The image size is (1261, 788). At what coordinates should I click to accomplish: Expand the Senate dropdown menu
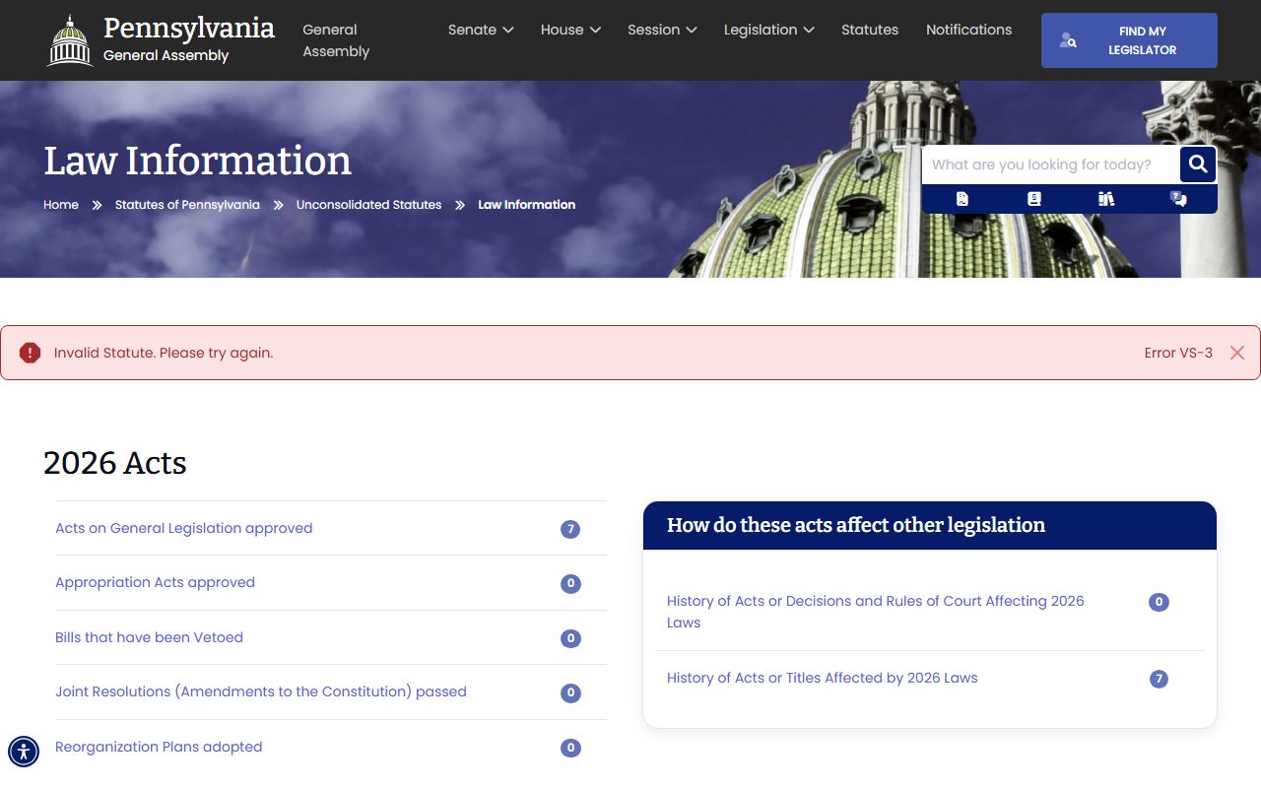coord(481,30)
